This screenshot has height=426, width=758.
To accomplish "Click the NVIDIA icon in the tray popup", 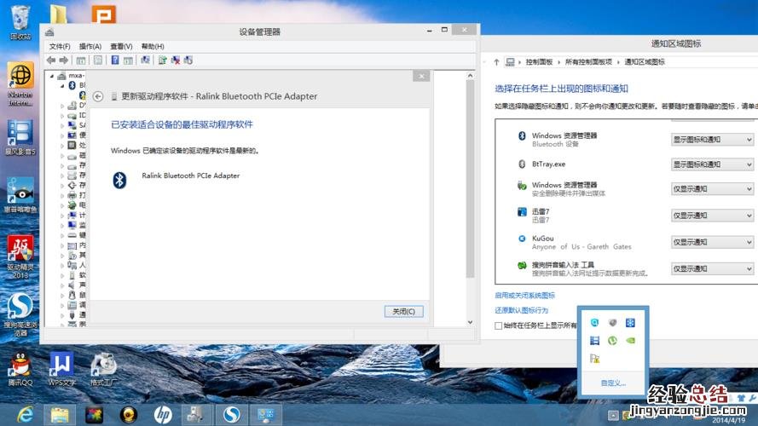I will 630,341.
